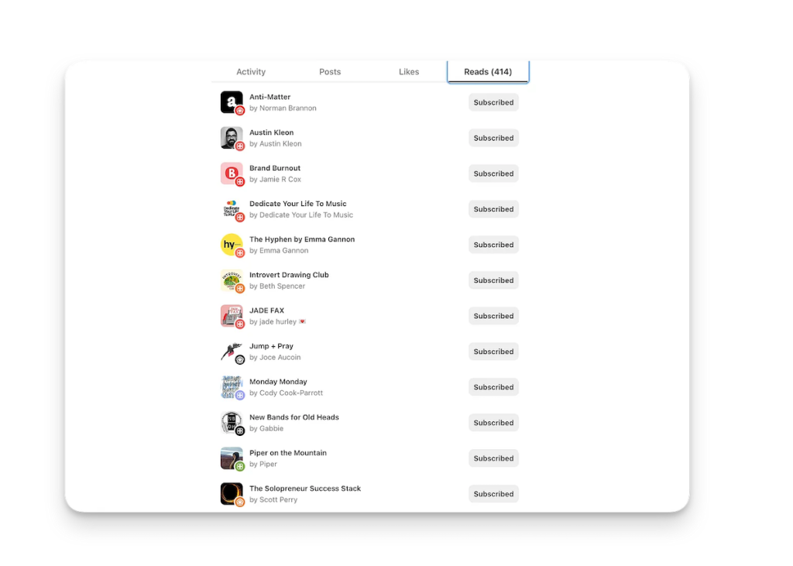Open Dedicate Your Life To Music title

297,204
